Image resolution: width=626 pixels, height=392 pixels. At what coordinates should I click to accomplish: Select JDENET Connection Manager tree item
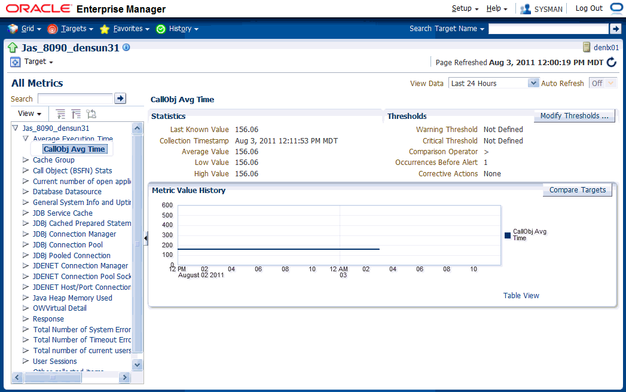coord(80,266)
